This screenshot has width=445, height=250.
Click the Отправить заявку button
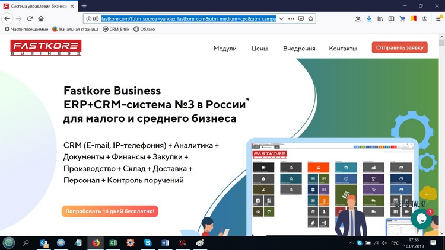(399, 47)
